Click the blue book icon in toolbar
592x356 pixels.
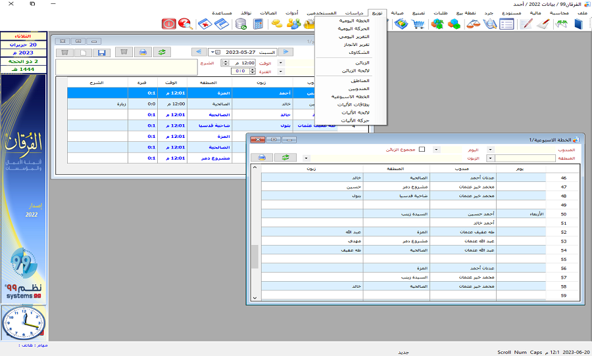point(578,24)
